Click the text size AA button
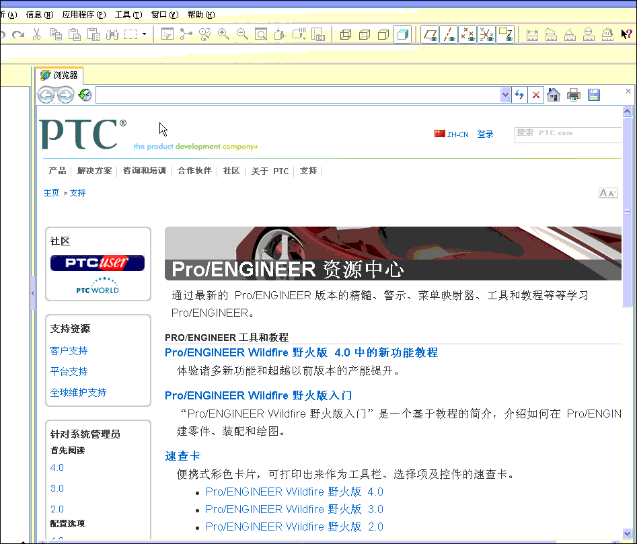Image resolution: width=637 pixels, height=544 pixels. coord(608,193)
